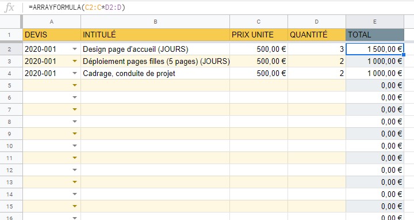Select column E header
414x220 pixels.
click(375, 22)
